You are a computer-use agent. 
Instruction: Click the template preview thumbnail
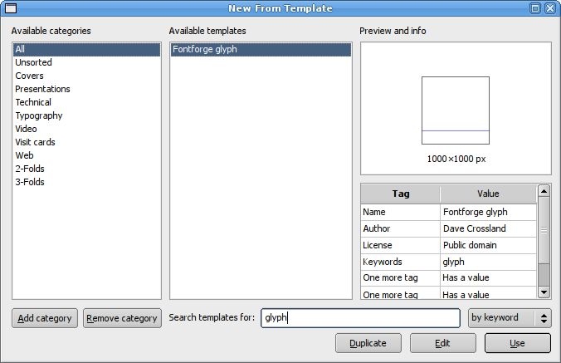(x=455, y=110)
